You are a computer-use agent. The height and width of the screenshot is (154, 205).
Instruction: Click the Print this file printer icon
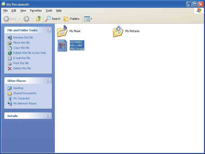click(x=10, y=63)
